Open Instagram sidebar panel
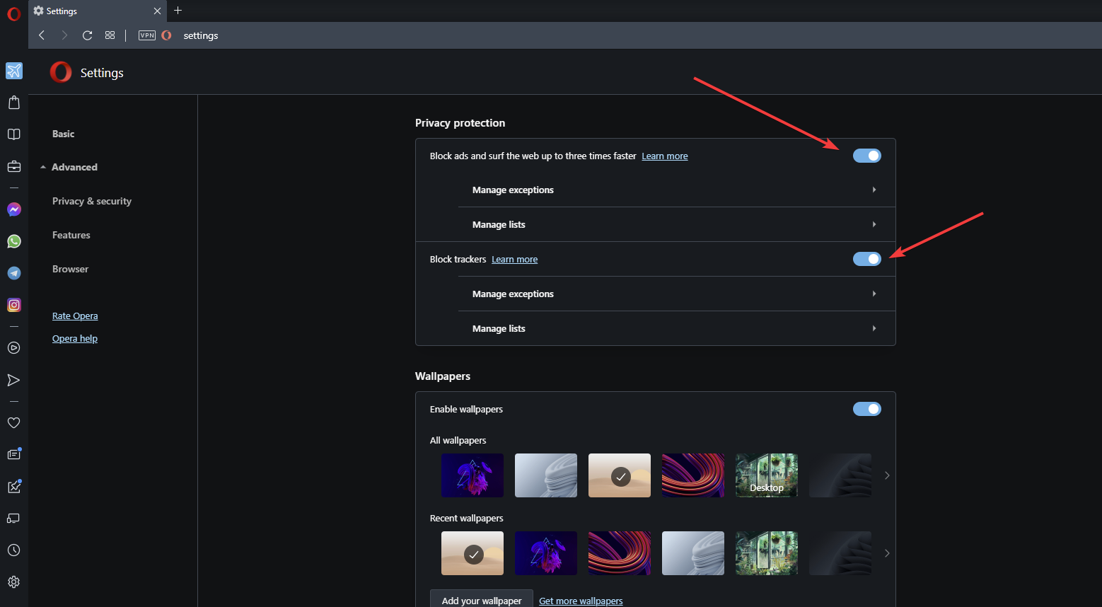 14,305
